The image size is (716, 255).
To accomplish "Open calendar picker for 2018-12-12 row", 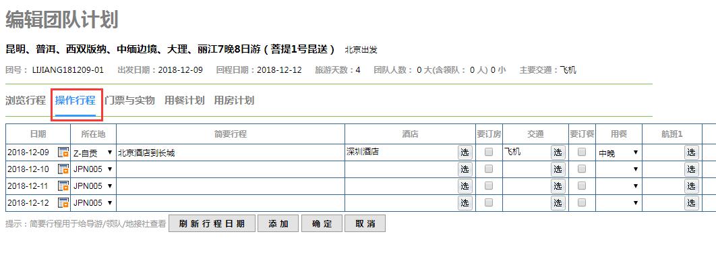I will (63, 202).
